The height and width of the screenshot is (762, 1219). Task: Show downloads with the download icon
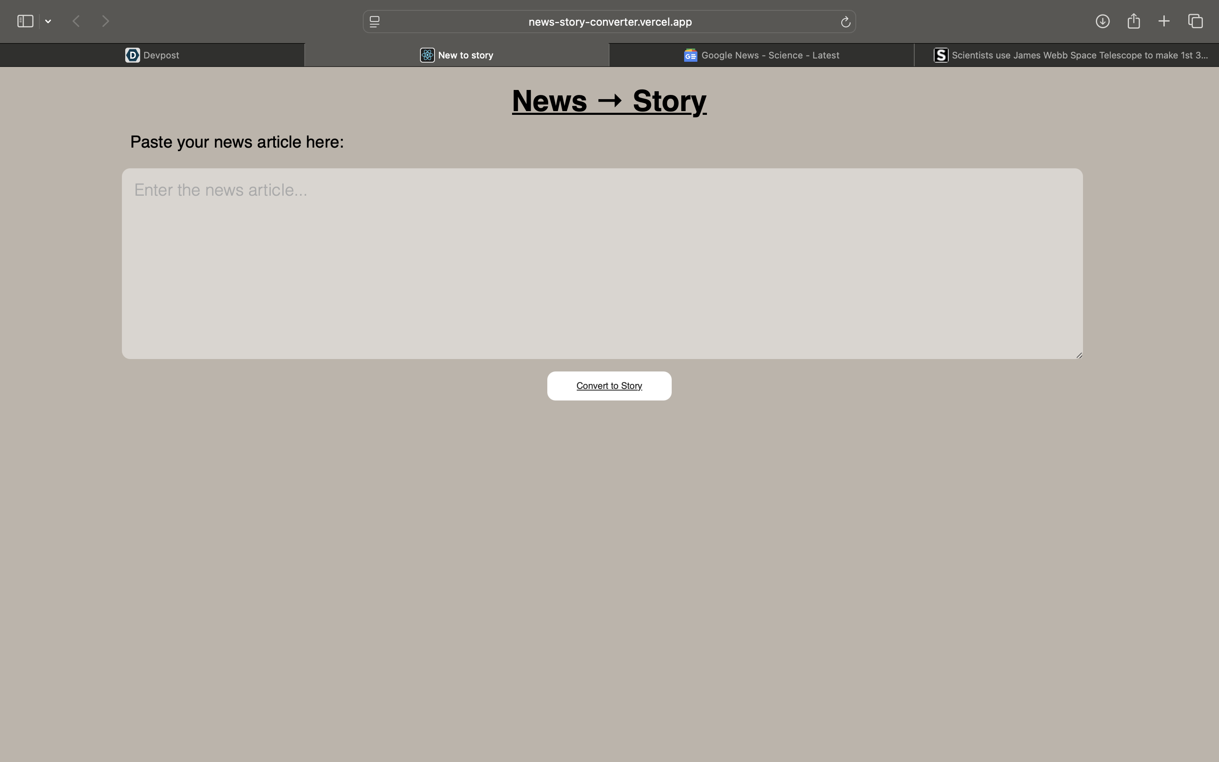tap(1102, 21)
